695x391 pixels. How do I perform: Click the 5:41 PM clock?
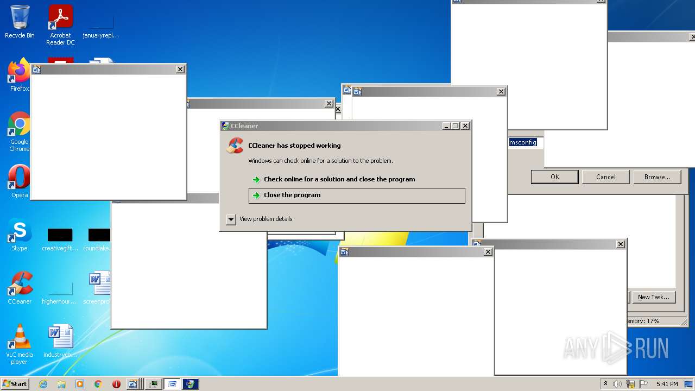[667, 384]
